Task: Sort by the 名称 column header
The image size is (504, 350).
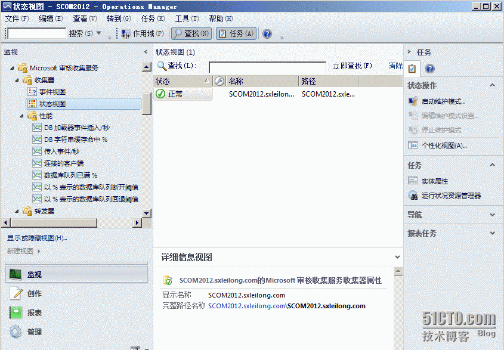Action: pyautogui.click(x=262, y=81)
